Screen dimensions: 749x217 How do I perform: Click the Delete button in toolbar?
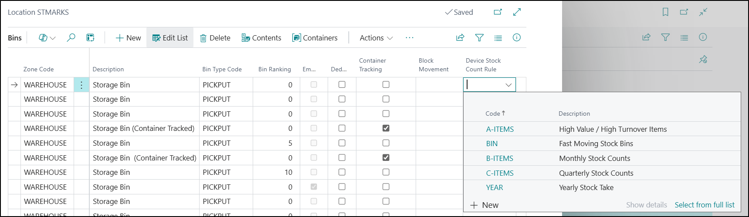point(215,38)
